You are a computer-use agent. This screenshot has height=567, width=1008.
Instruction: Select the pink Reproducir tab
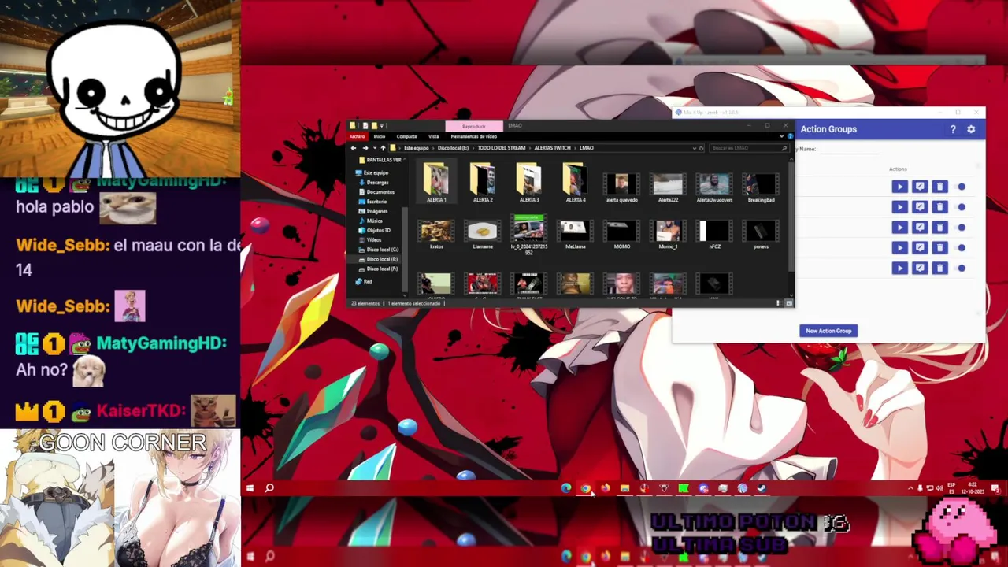click(x=474, y=126)
